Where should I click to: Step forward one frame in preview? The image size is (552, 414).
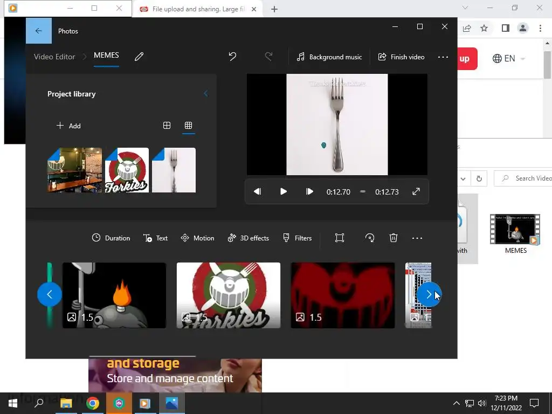point(309,191)
